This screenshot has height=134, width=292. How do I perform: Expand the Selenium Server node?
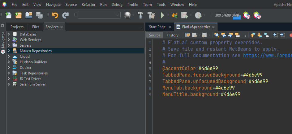[x=9, y=84]
